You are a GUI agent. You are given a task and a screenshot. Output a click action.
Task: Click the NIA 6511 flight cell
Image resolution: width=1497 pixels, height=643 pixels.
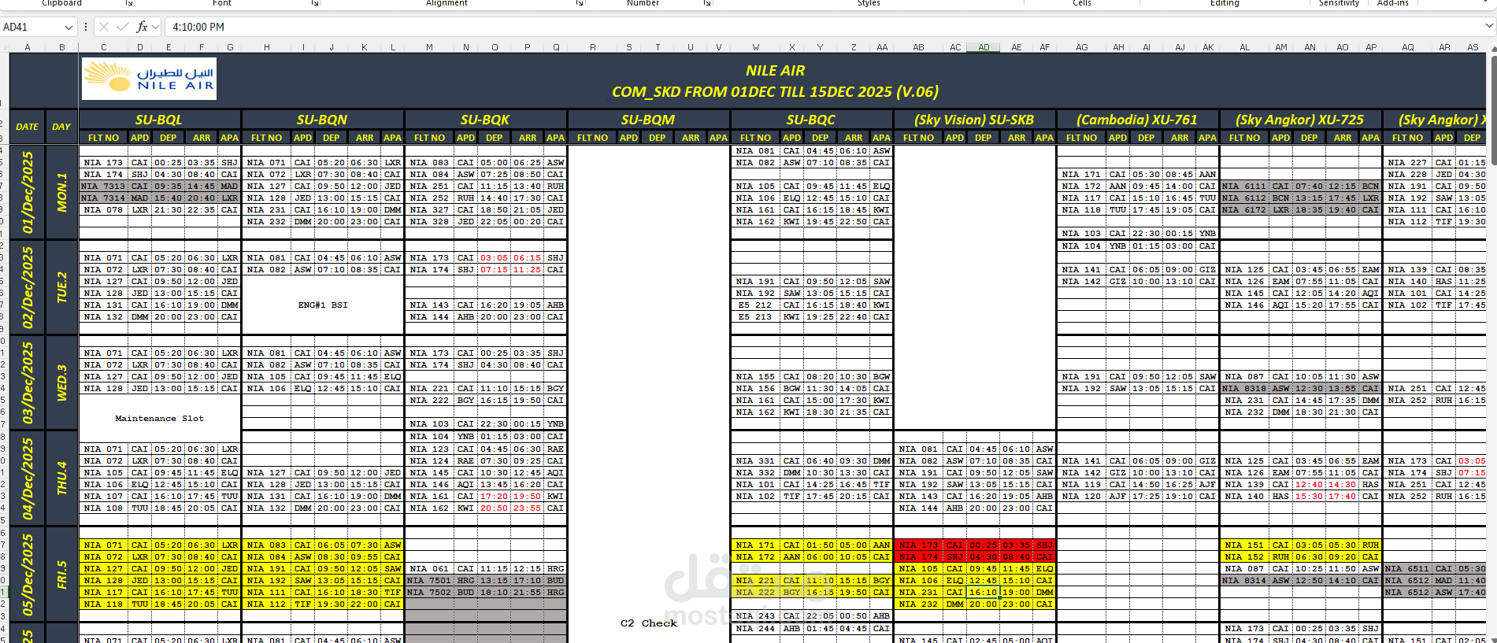pos(1407,569)
